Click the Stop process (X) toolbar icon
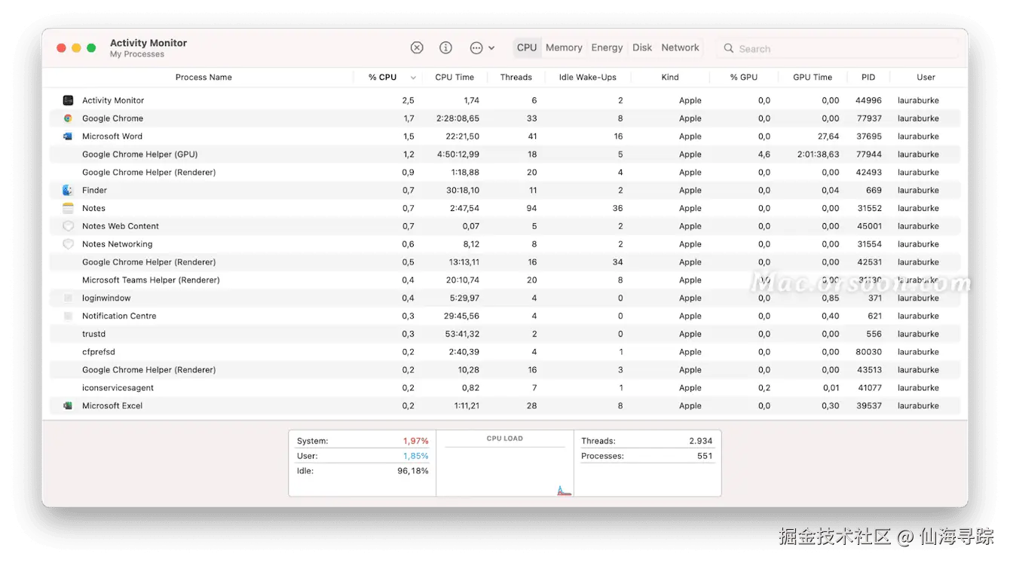Image resolution: width=1010 pixels, height=563 pixels. click(417, 47)
